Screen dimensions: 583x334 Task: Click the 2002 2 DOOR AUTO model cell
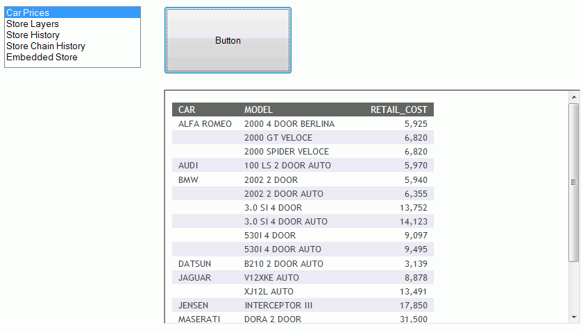(284, 194)
